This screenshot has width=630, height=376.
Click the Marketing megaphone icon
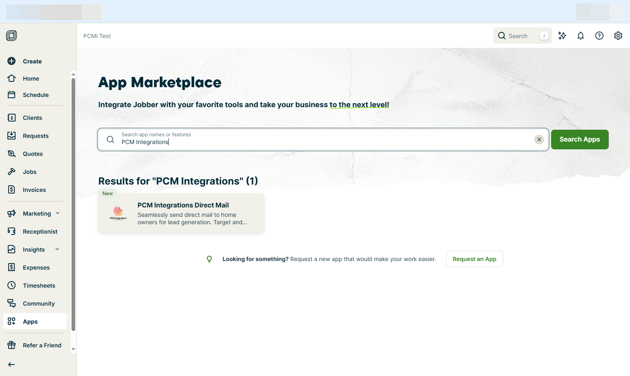coord(11,213)
